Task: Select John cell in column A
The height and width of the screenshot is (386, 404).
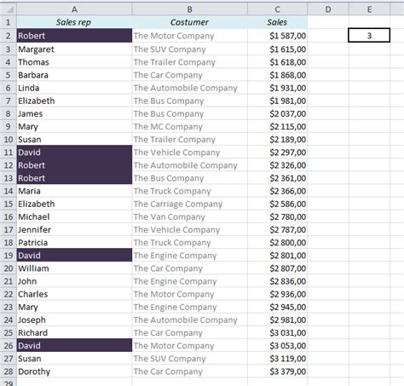Action: [x=74, y=281]
